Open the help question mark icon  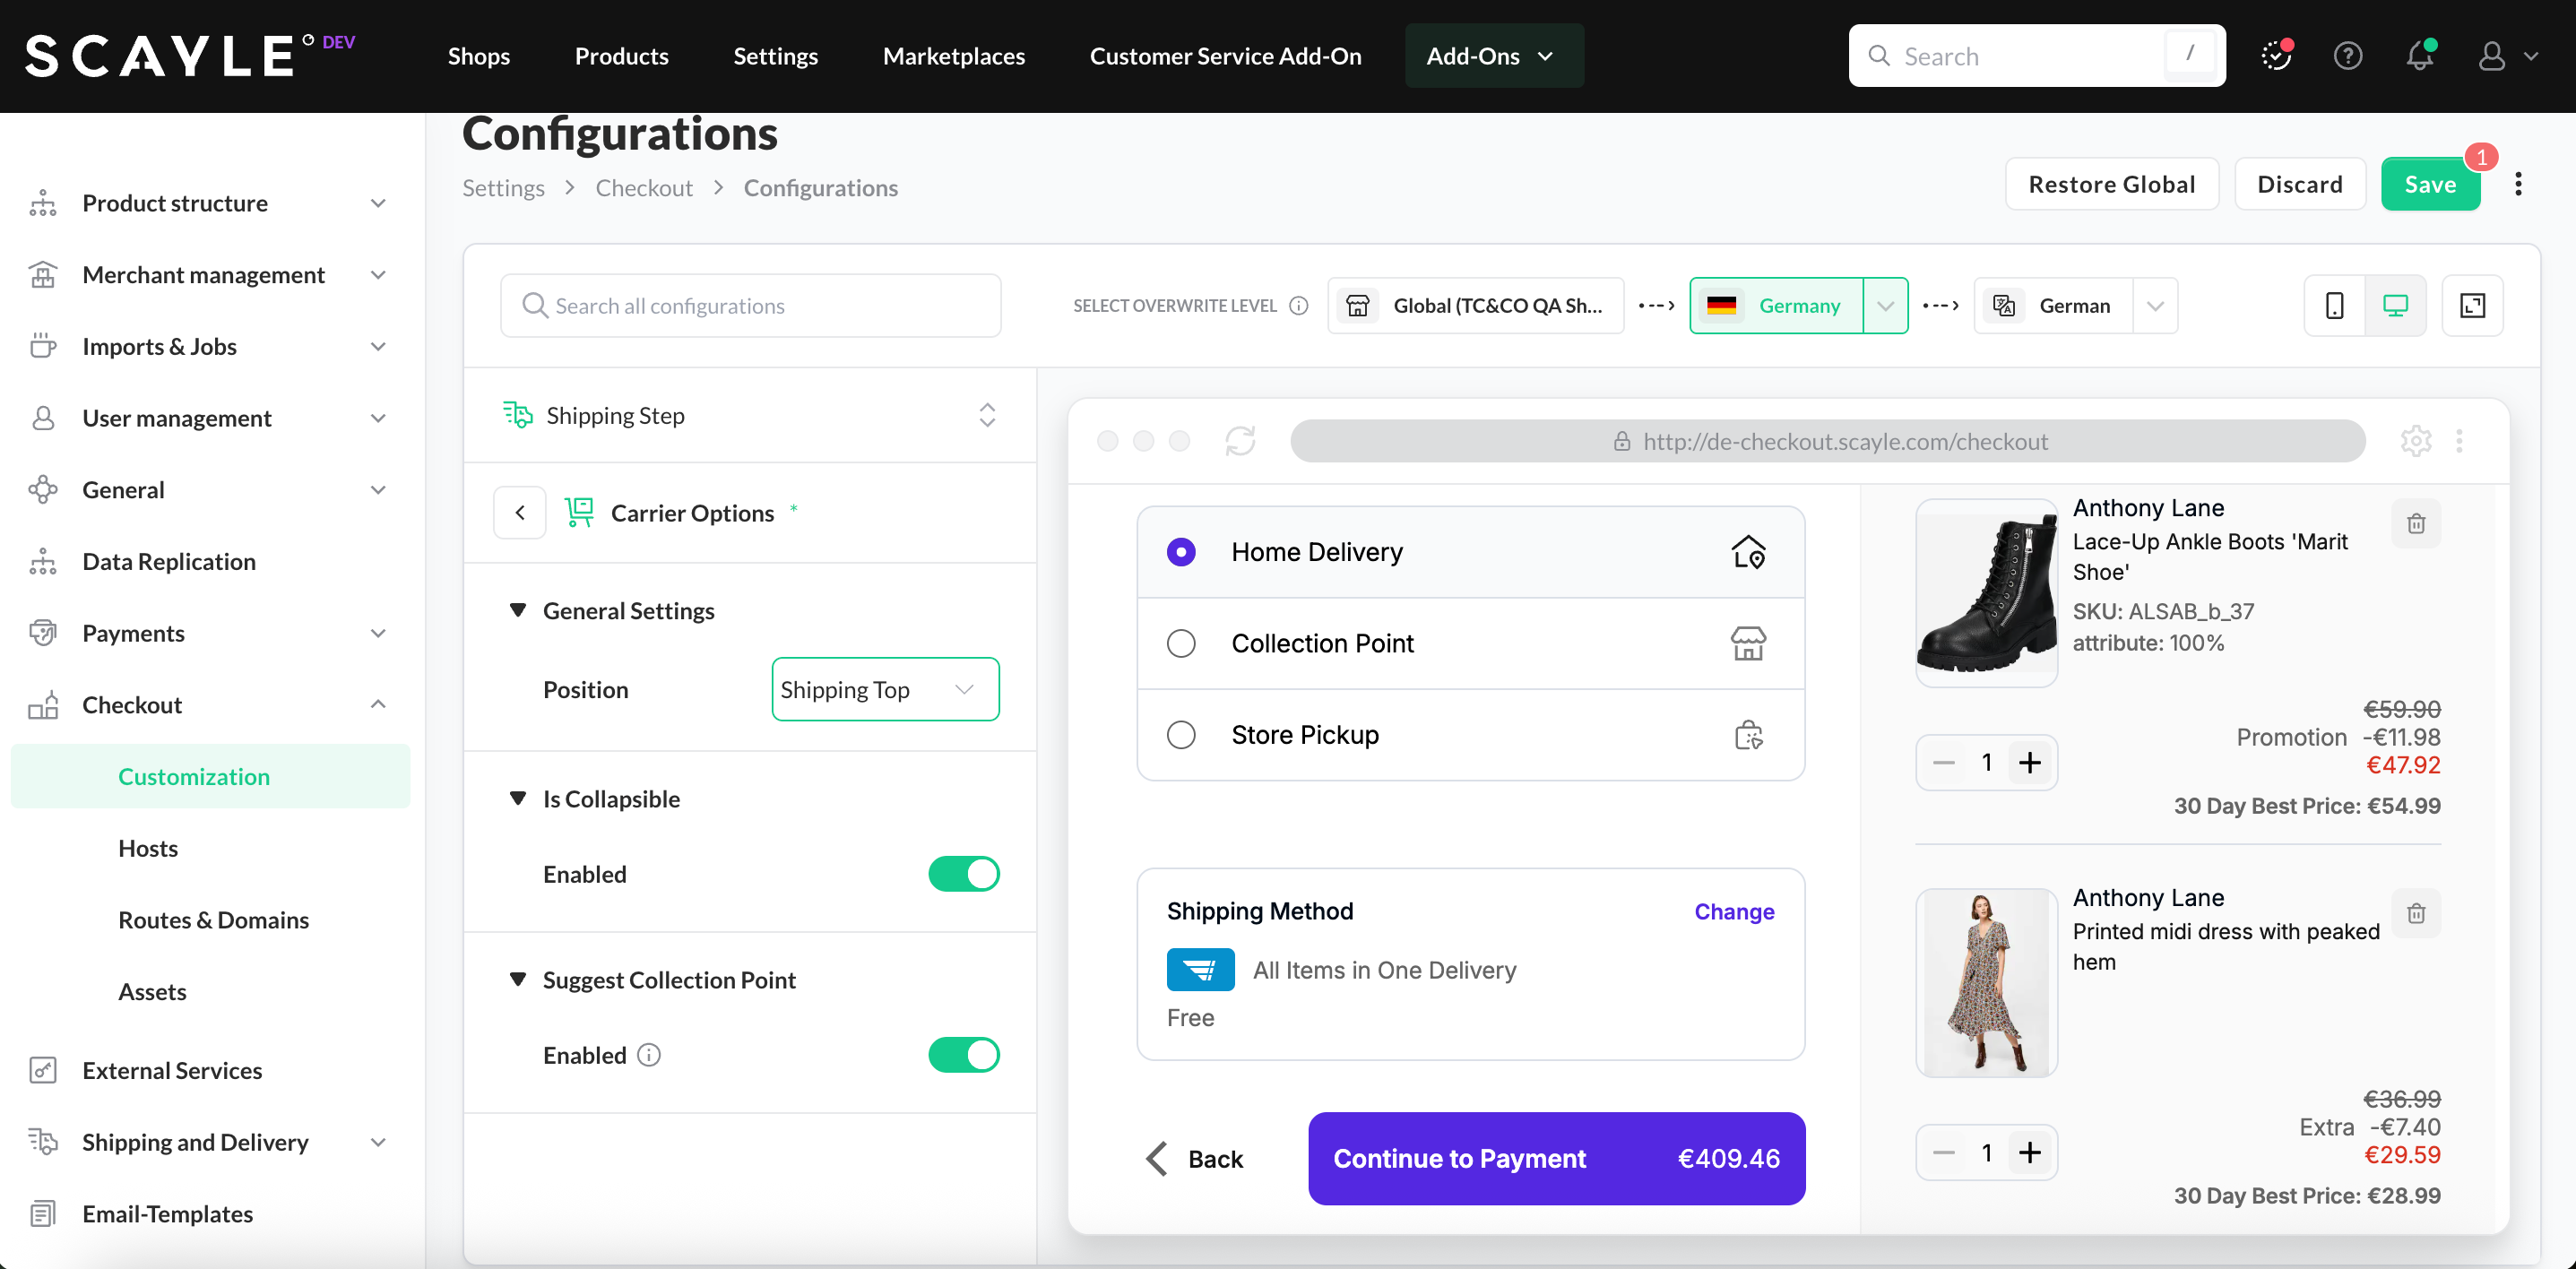(x=2347, y=56)
